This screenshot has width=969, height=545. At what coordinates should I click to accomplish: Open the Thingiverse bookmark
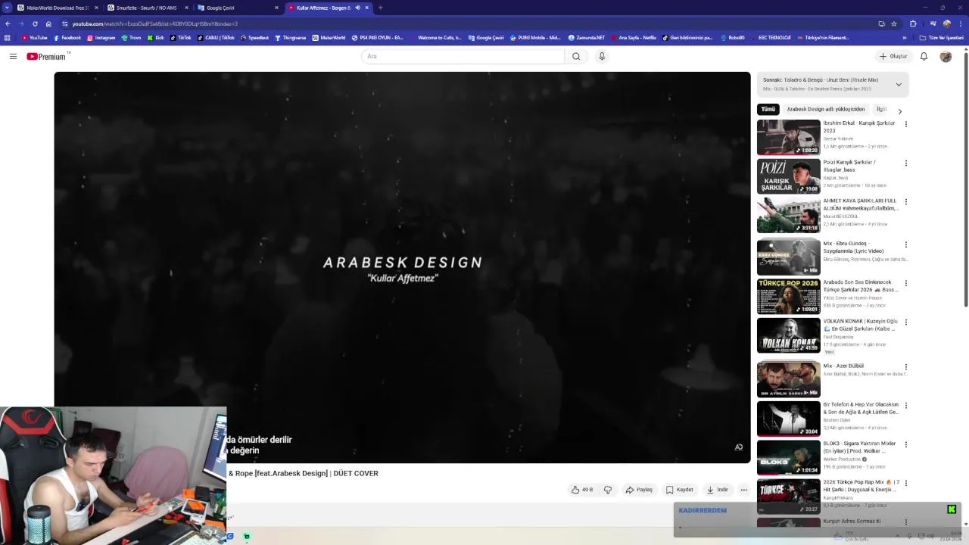click(x=291, y=37)
